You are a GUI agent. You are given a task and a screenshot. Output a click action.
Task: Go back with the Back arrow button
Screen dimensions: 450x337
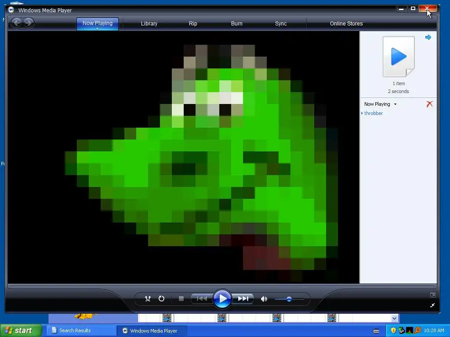click(17, 23)
